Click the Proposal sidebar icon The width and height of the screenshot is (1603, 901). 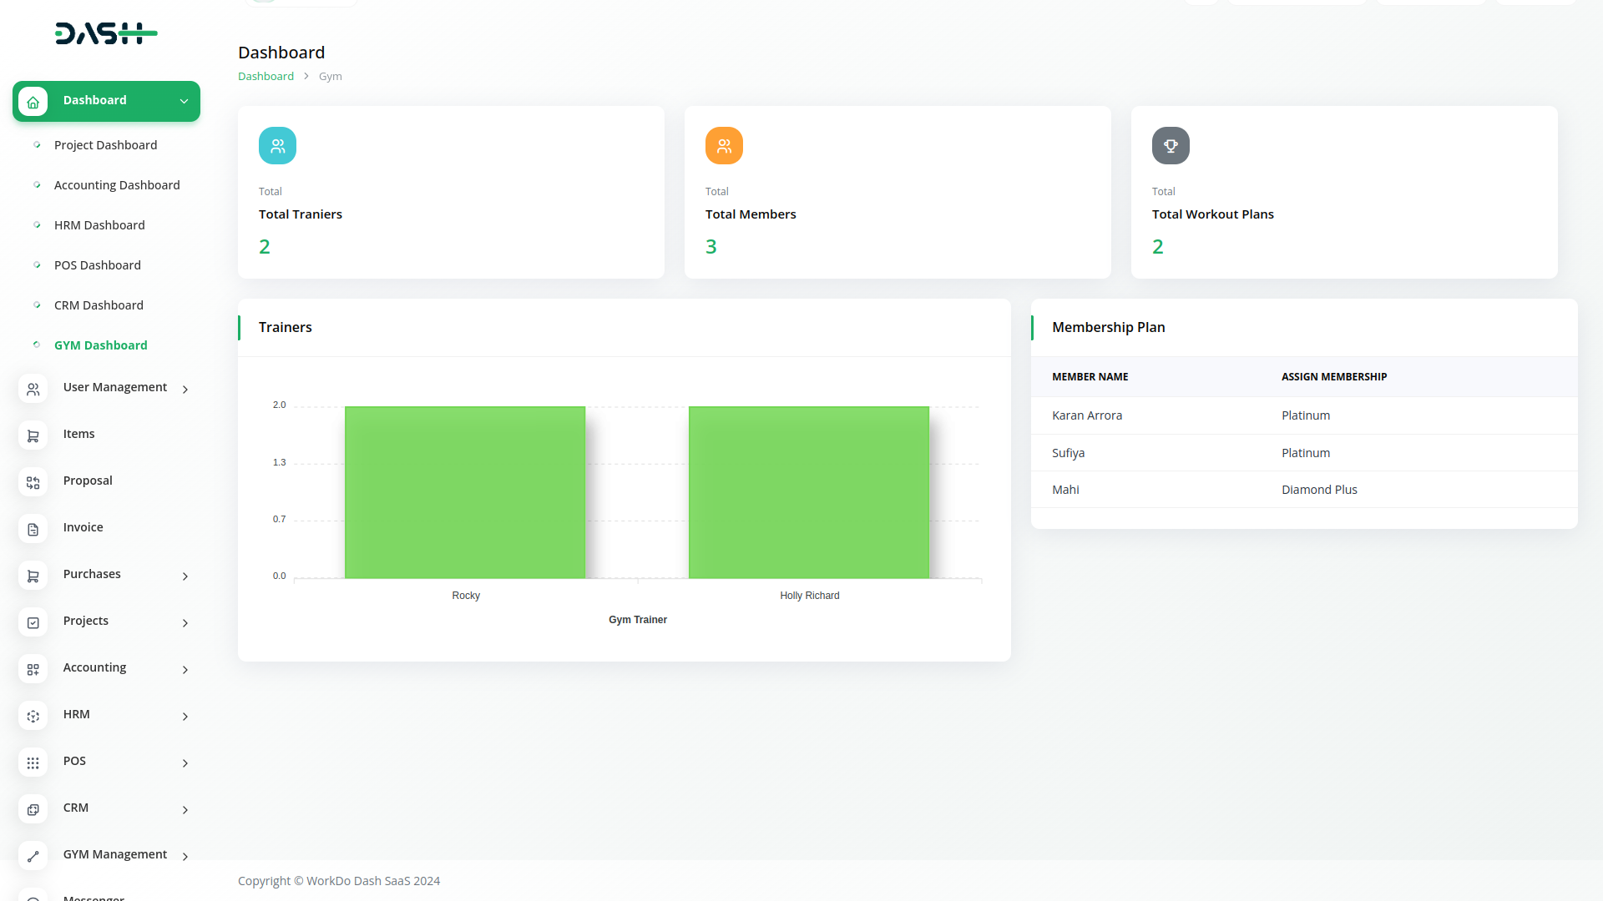(x=33, y=482)
